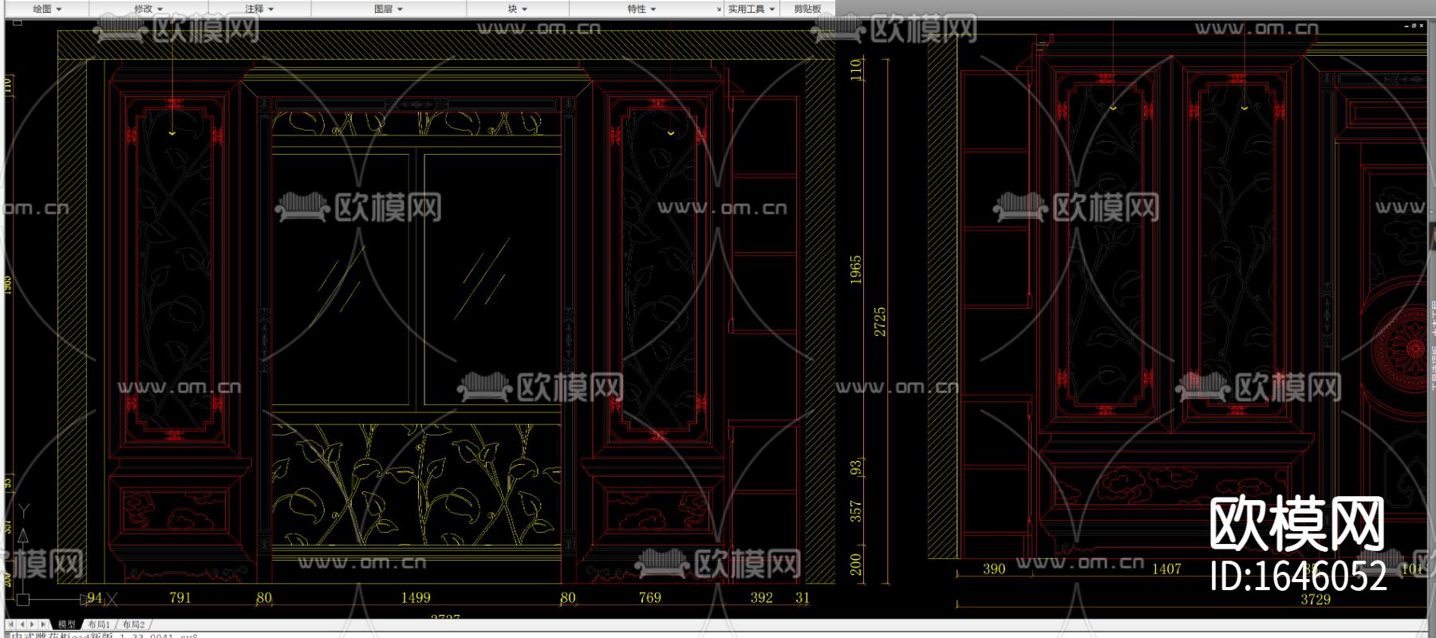Select the 791 dimension text

tap(180, 597)
